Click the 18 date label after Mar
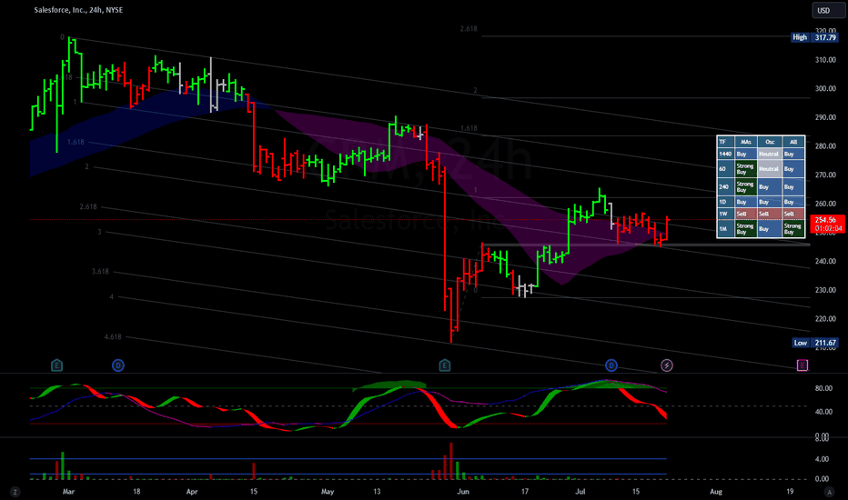 136,491
